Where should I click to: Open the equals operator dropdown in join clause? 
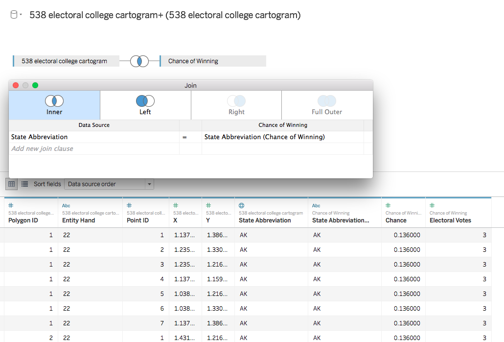185,137
